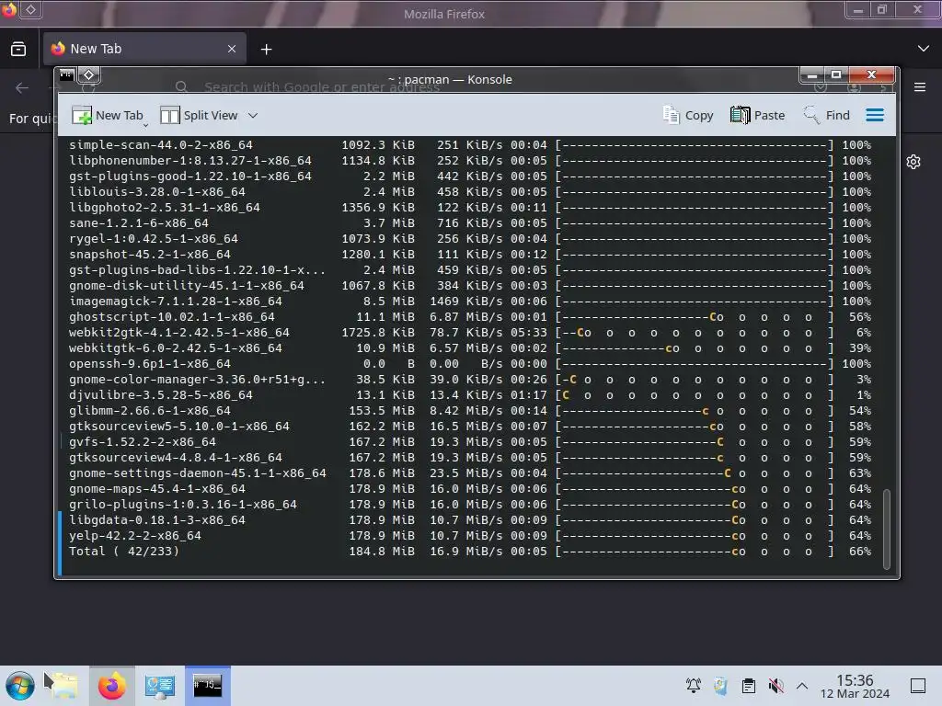Open the Find tool in Konsole
The width and height of the screenshot is (942, 706).
coord(827,115)
